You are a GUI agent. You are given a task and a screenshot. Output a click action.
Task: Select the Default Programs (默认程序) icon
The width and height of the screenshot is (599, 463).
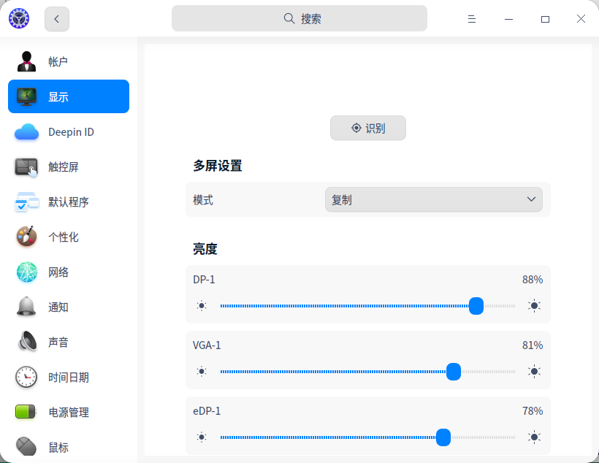[27, 202]
